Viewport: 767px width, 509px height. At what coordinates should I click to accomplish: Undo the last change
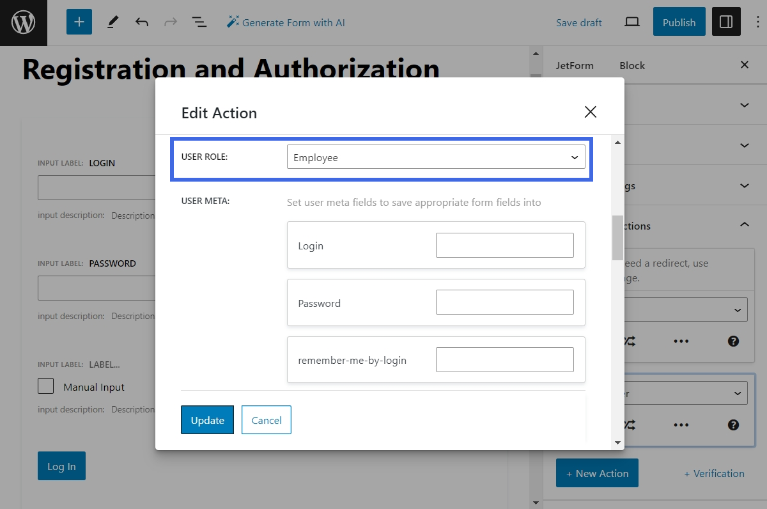point(141,21)
